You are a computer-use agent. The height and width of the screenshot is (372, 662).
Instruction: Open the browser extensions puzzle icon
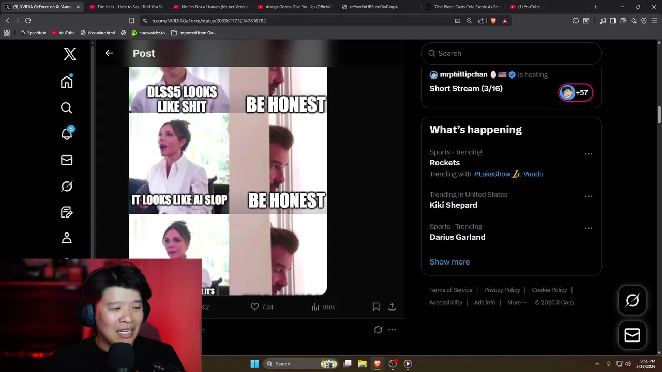coord(576,21)
